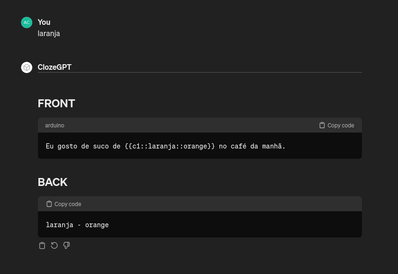Viewport: 398px width, 274px height.
Task: Regenerate the ClozeGPT response
Action: click(54, 245)
